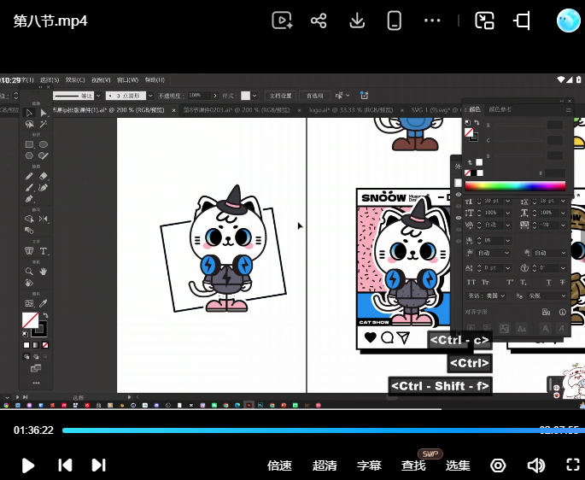Share the video with the share icon
The height and width of the screenshot is (480, 585).
[x=319, y=20]
